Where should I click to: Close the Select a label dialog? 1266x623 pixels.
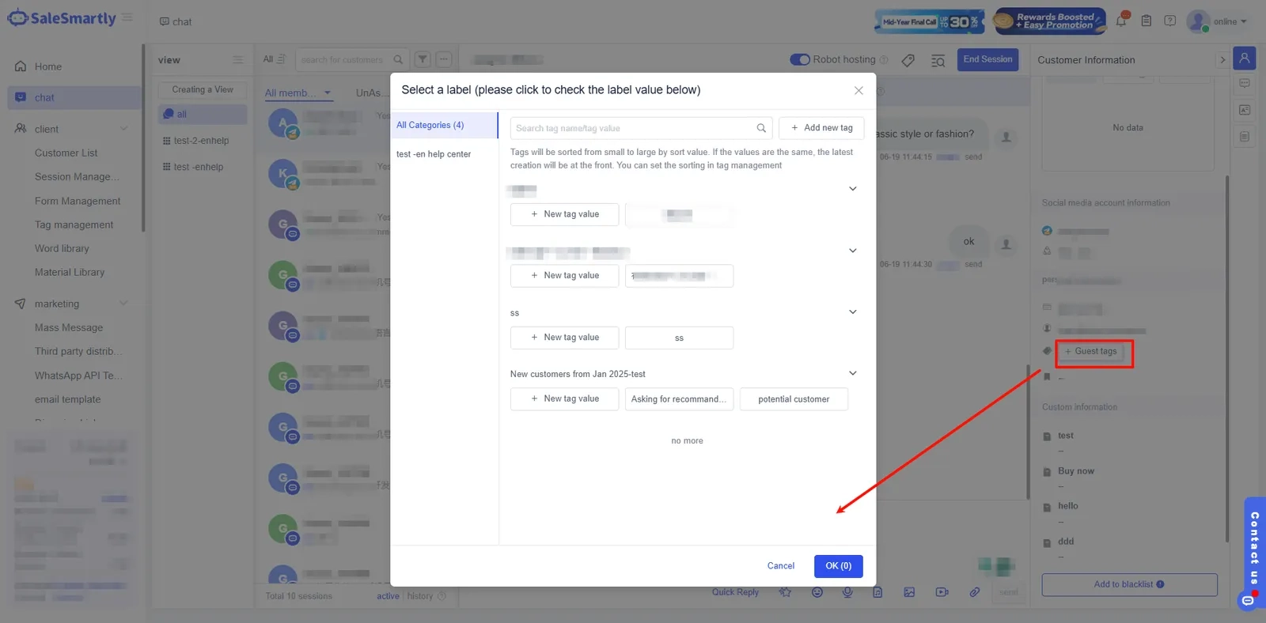(859, 90)
